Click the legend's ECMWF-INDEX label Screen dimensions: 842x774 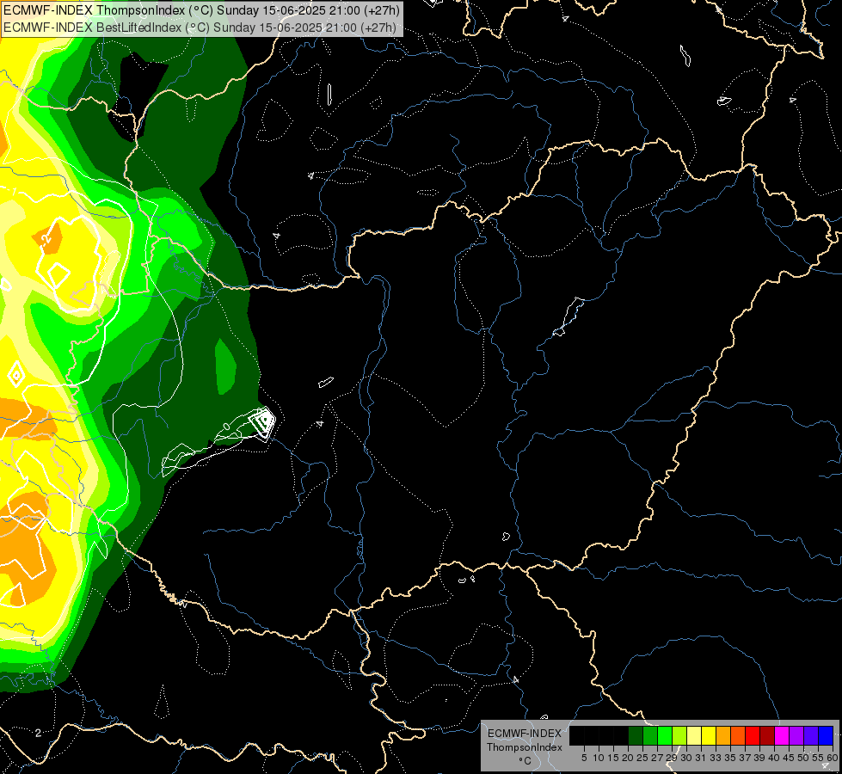tap(525, 734)
